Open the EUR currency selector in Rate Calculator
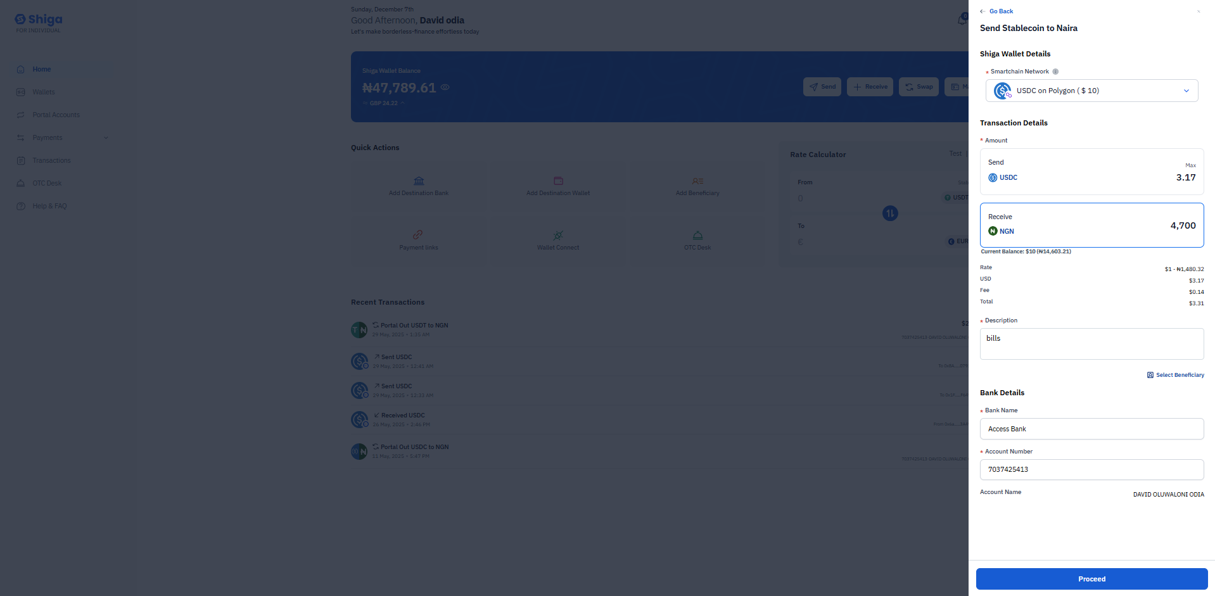Image resolution: width=1215 pixels, height=596 pixels. tap(958, 241)
